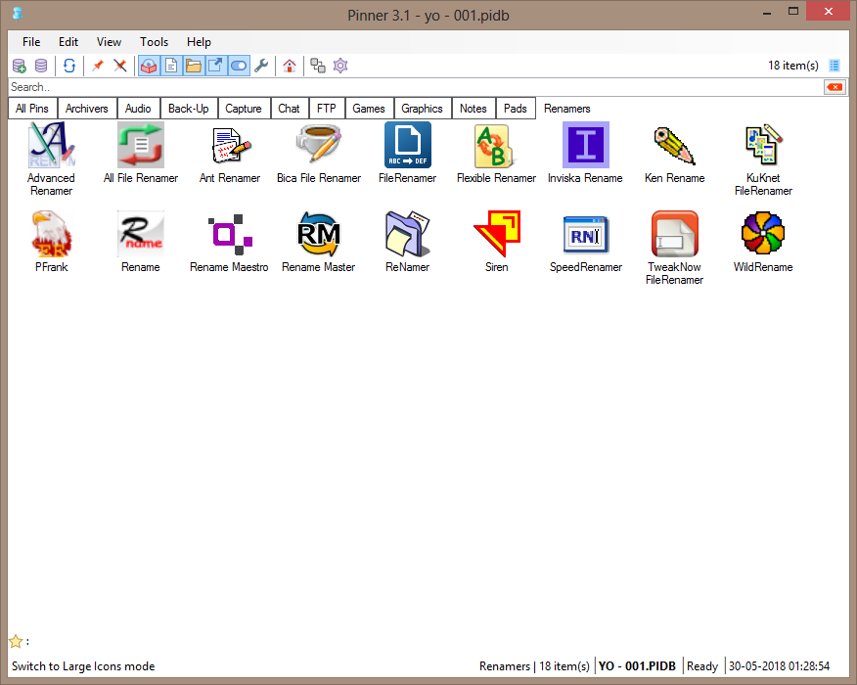Select the Siren pin

pos(497,242)
